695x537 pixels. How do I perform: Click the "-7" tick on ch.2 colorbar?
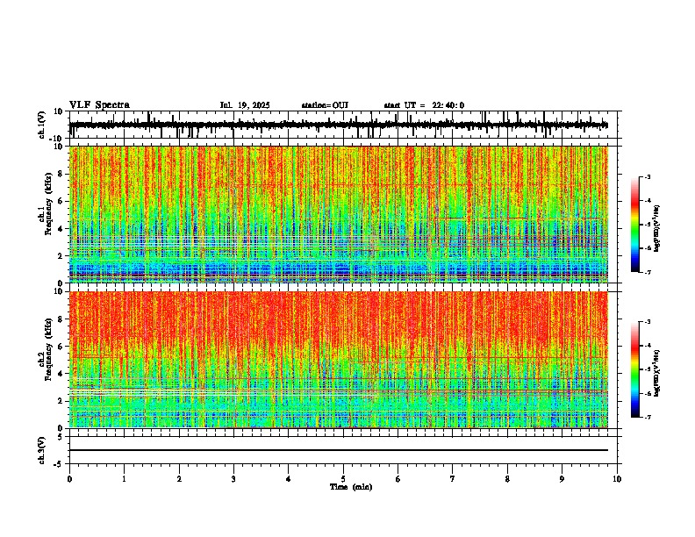tap(648, 417)
